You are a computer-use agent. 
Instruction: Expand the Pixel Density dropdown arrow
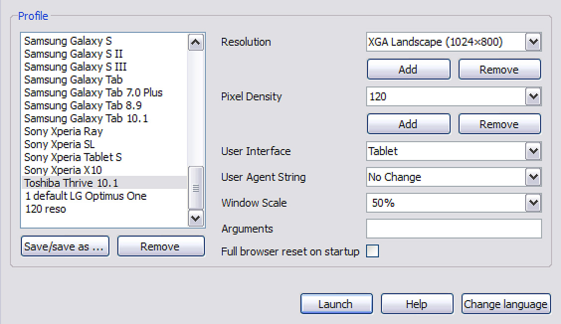click(x=533, y=96)
